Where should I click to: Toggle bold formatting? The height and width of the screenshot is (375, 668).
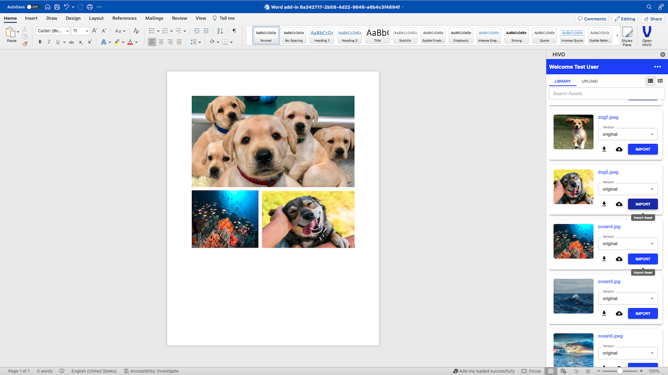tap(40, 42)
